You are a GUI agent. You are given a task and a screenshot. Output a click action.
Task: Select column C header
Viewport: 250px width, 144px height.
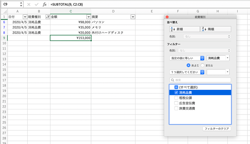(71, 11)
